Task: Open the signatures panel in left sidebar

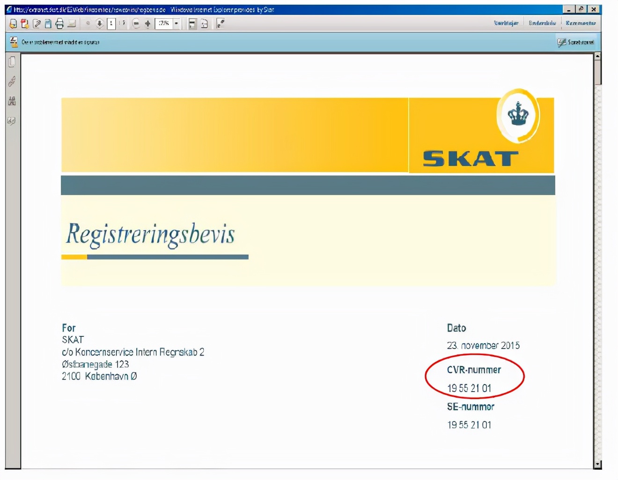Action: (x=12, y=121)
